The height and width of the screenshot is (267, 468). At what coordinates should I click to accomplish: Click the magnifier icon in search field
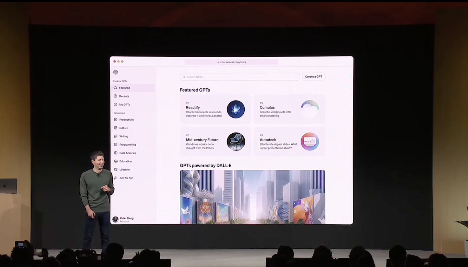pos(184,77)
